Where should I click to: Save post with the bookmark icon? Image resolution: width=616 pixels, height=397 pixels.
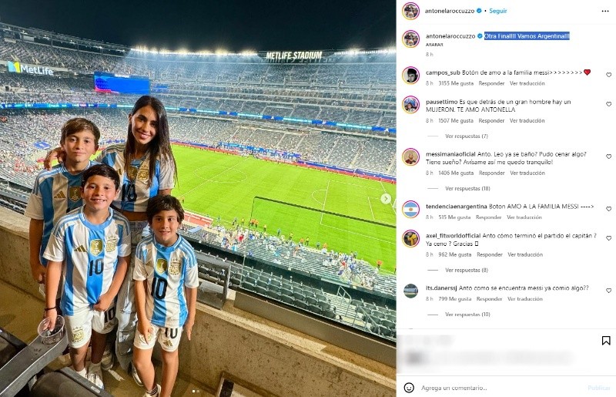coord(606,341)
